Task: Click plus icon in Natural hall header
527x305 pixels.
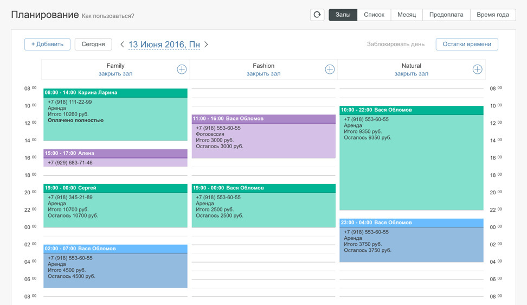Action: (x=477, y=69)
